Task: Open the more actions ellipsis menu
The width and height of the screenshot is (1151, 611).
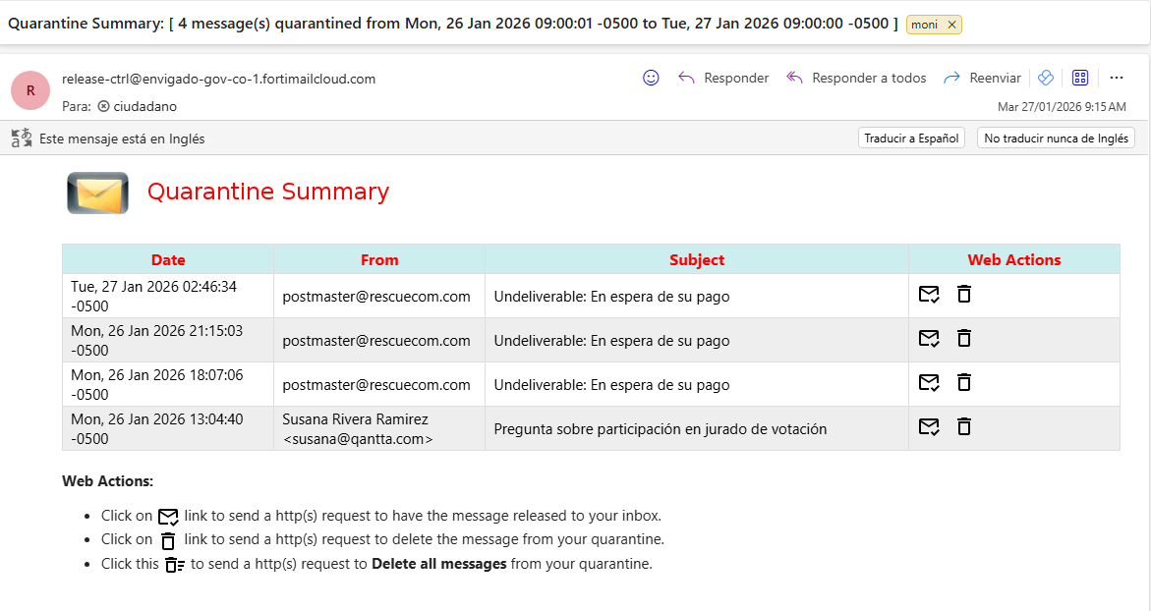Action: tap(1117, 78)
